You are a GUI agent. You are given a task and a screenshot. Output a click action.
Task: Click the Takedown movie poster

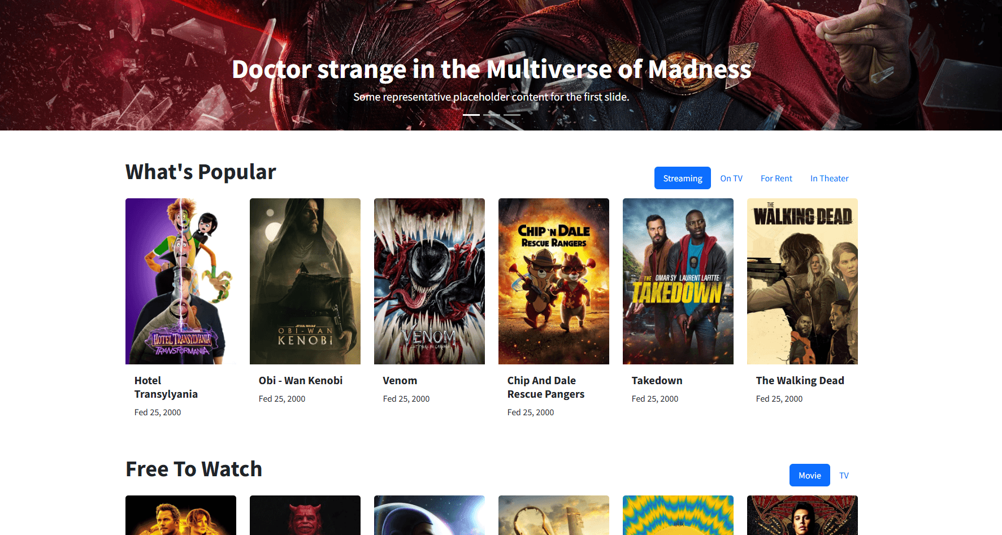coord(678,281)
